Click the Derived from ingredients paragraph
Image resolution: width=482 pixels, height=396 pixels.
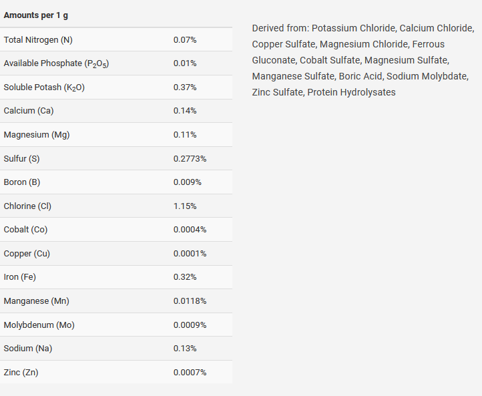click(x=363, y=60)
